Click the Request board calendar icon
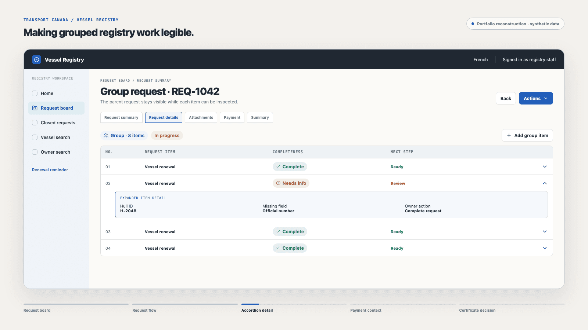Image resolution: width=588 pixels, height=330 pixels. pos(35,108)
